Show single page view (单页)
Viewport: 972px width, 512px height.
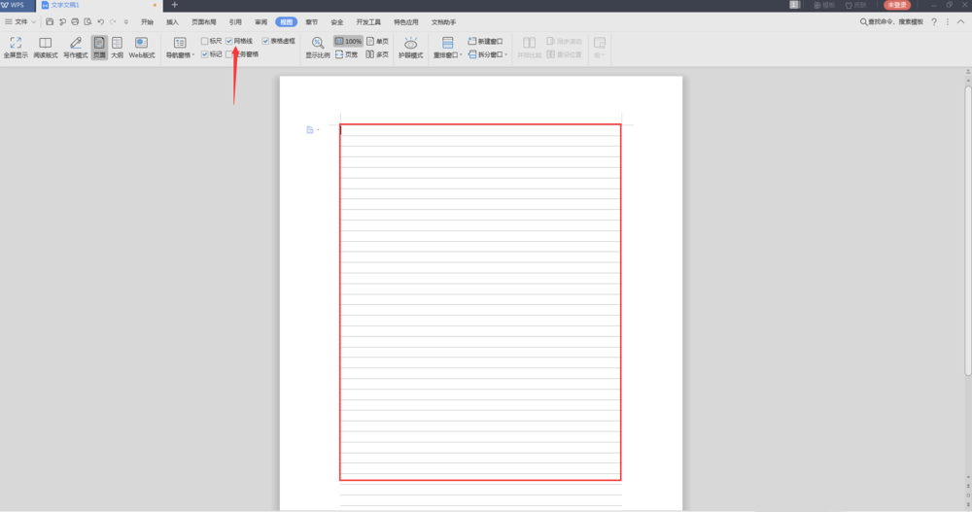point(377,41)
